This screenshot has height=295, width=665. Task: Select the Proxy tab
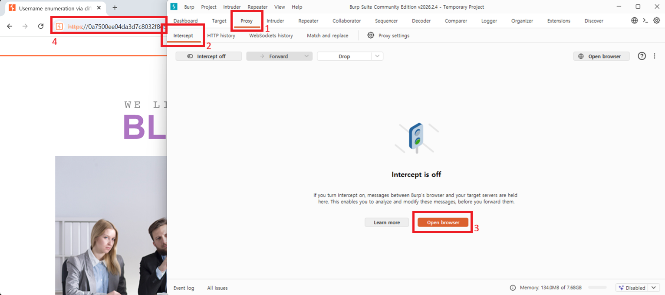coord(247,21)
